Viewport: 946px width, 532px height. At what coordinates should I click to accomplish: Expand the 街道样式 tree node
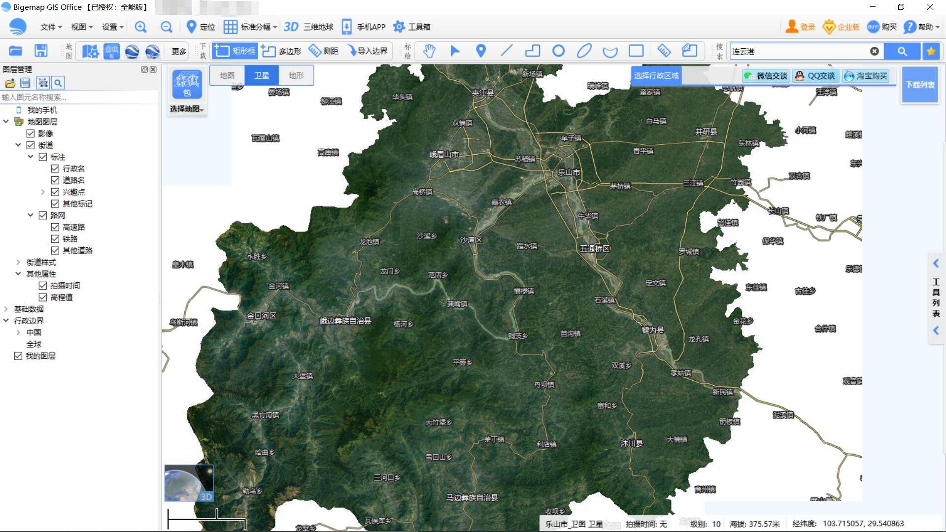pyautogui.click(x=18, y=263)
